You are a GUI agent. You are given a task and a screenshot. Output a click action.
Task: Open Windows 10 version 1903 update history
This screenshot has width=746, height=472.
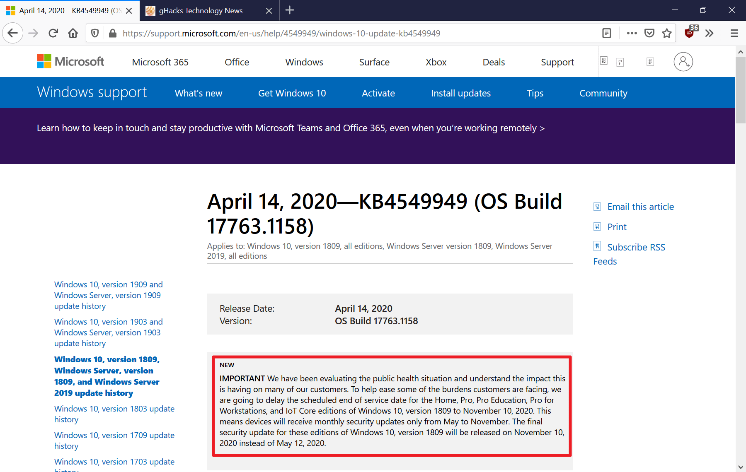[108, 332]
